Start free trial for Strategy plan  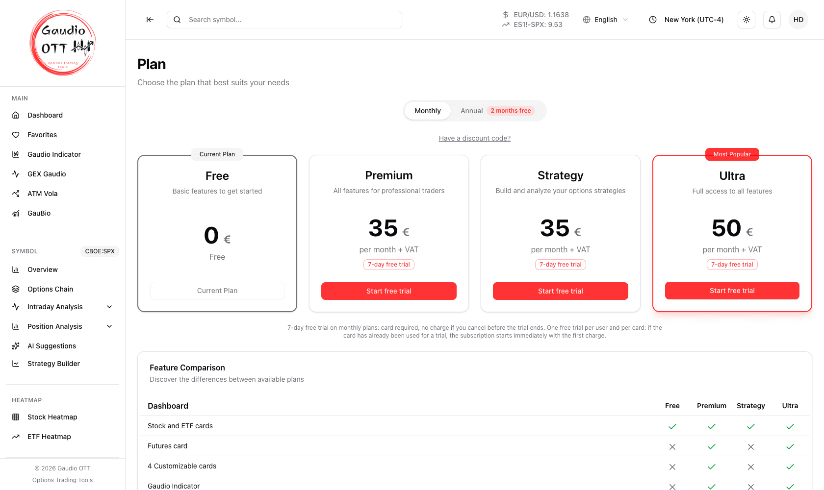561,291
